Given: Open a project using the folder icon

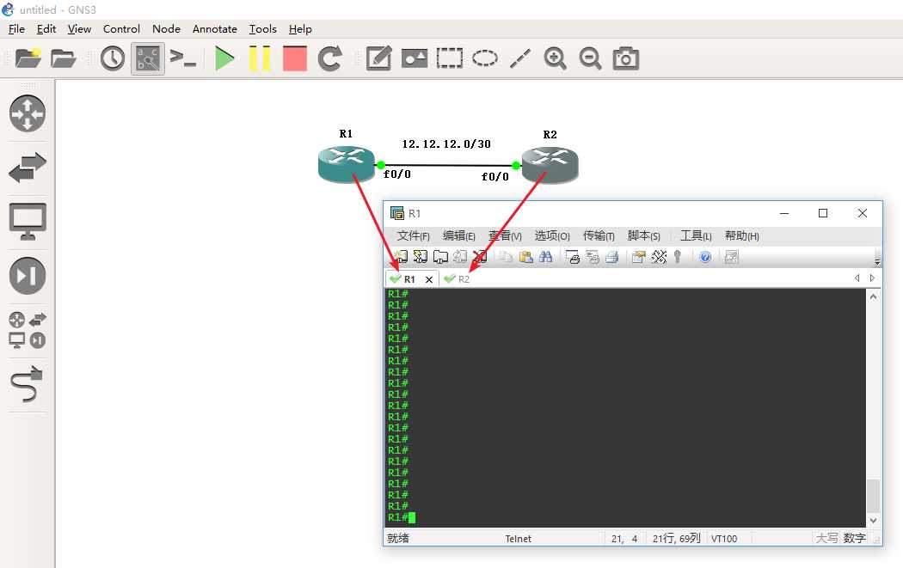Looking at the screenshot, I should (x=63, y=58).
